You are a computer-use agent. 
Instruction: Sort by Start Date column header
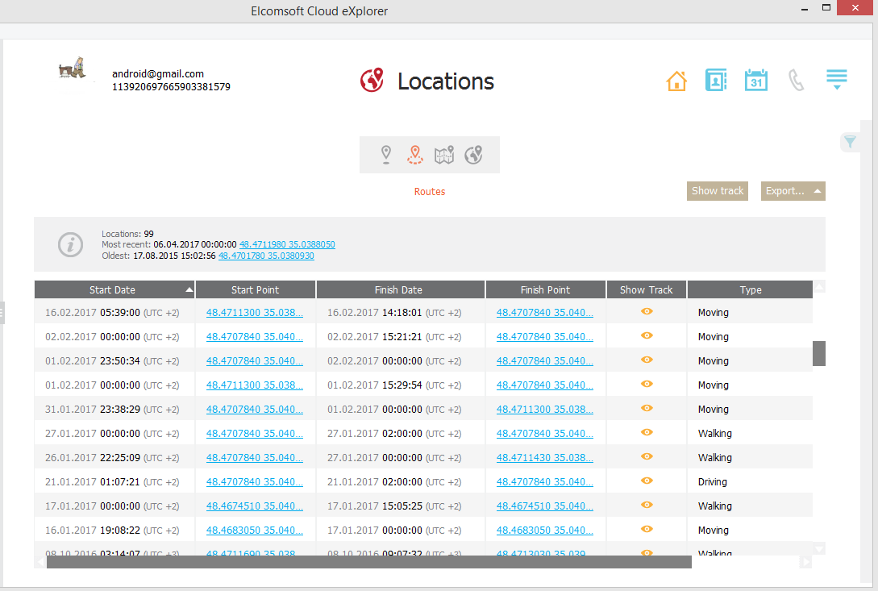click(x=114, y=289)
